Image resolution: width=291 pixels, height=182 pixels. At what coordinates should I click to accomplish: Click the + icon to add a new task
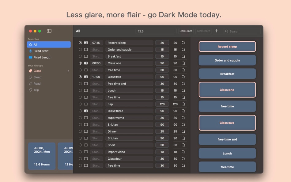(217, 31)
